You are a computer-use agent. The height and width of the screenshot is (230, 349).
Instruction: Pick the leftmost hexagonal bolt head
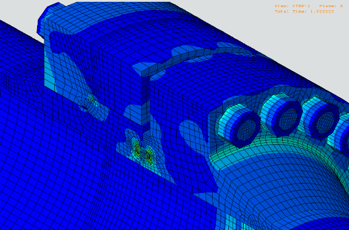point(239,126)
